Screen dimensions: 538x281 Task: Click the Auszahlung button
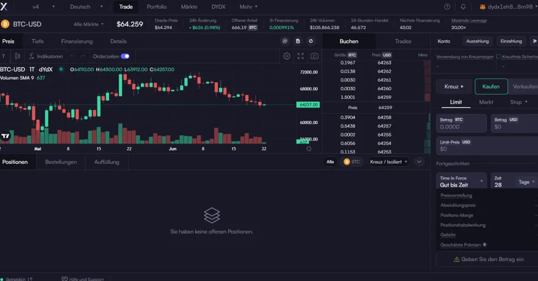[x=477, y=41]
